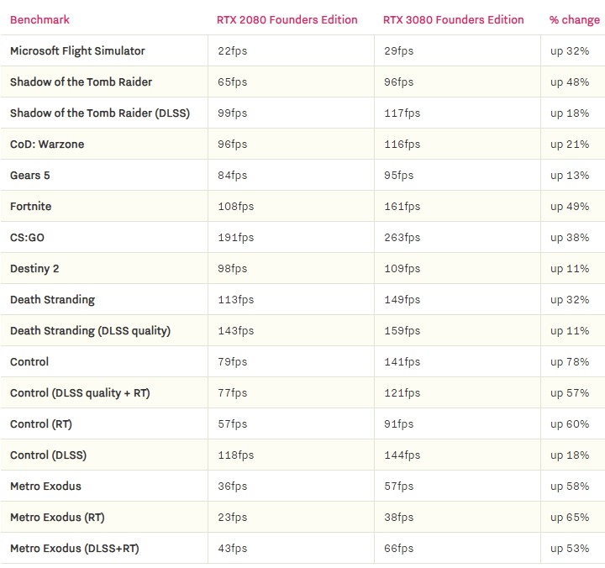This screenshot has width=605, height=568.
Task: Click the 23fps value for Metro Exodus (RT)
Action: pyautogui.click(x=232, y=517)
